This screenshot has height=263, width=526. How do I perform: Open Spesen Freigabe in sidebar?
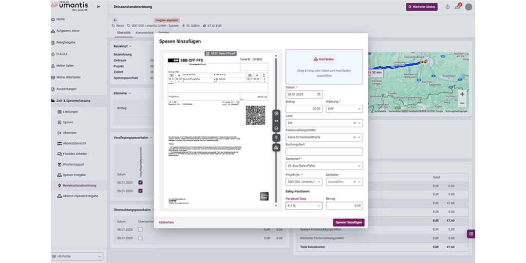(74, 175)
